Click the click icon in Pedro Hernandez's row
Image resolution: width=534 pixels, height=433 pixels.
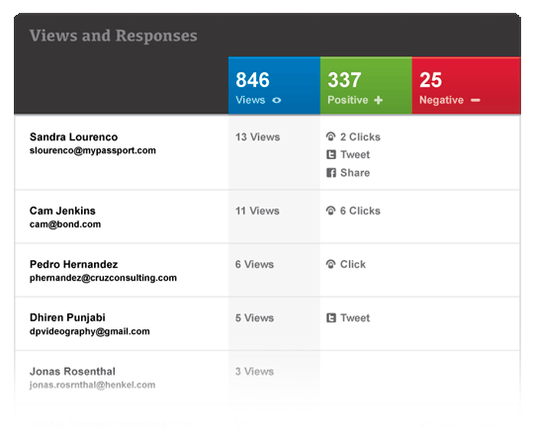(x=330, y=264)
